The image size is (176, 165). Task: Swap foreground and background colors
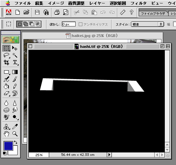tap(16, 142)
